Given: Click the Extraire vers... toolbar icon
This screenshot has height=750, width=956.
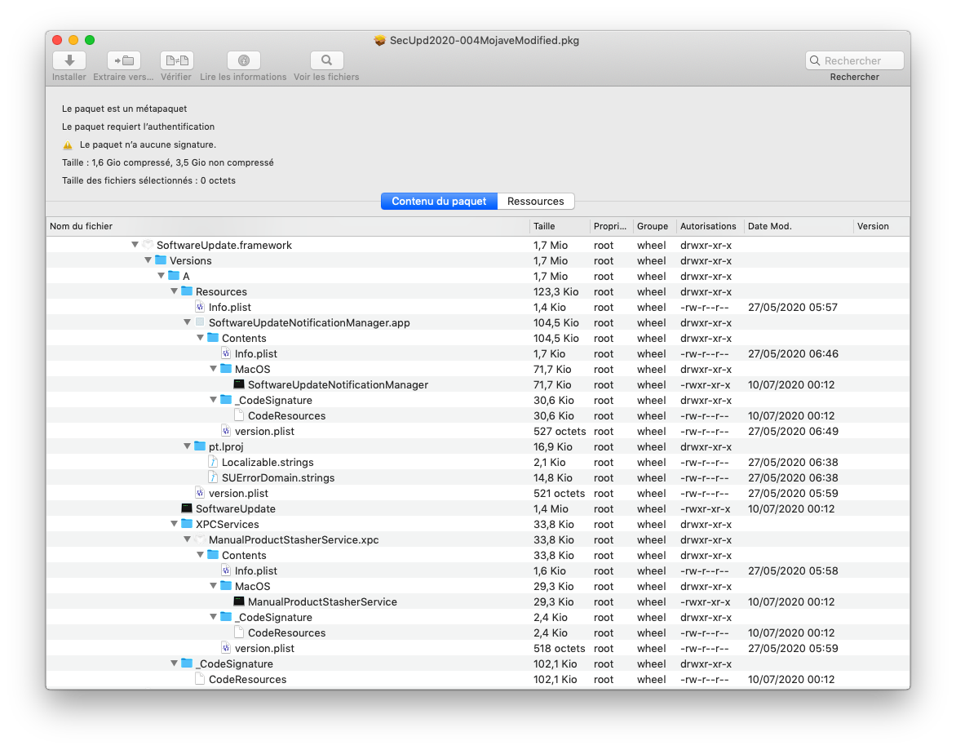Looking at the screenshot, I should (x=124, y=60).
